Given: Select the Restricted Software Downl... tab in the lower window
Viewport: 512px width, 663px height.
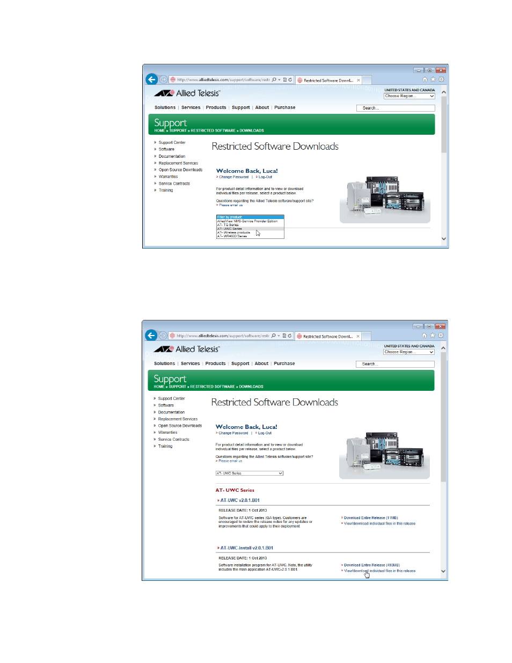Looking at the screenshot, I should [x=328, y=336].
